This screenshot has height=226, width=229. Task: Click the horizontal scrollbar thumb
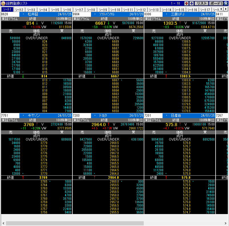click(75, 223)
